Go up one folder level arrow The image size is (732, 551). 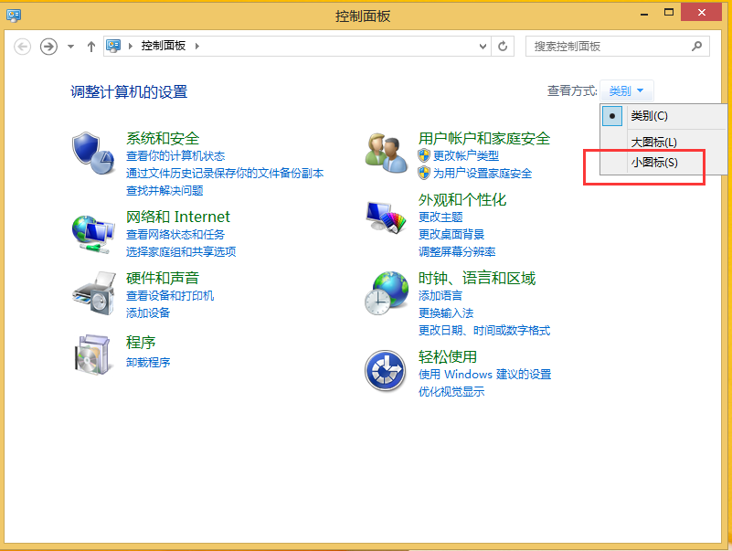(x=91, y=47)
